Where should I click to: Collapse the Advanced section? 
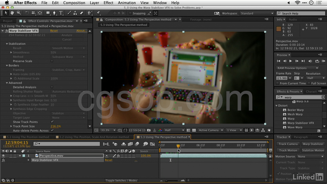click(x=7, y=83)
